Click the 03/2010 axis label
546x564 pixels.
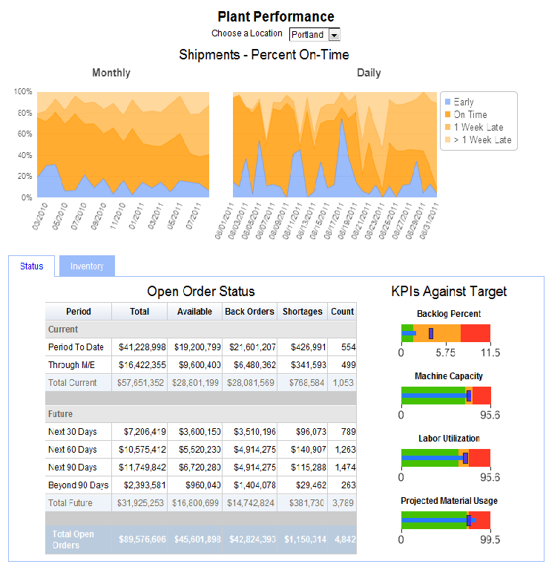40,216
